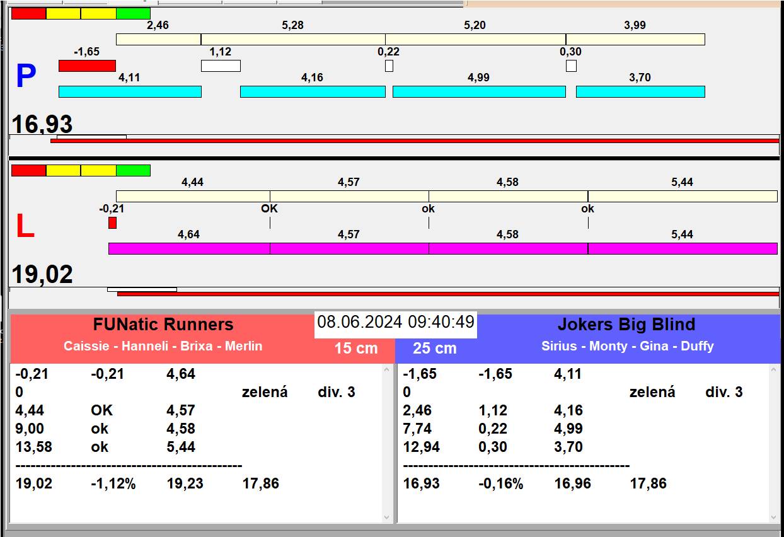Click the date and time stamp
Viewport: 784px width, 537px height.
coord(395,322)
